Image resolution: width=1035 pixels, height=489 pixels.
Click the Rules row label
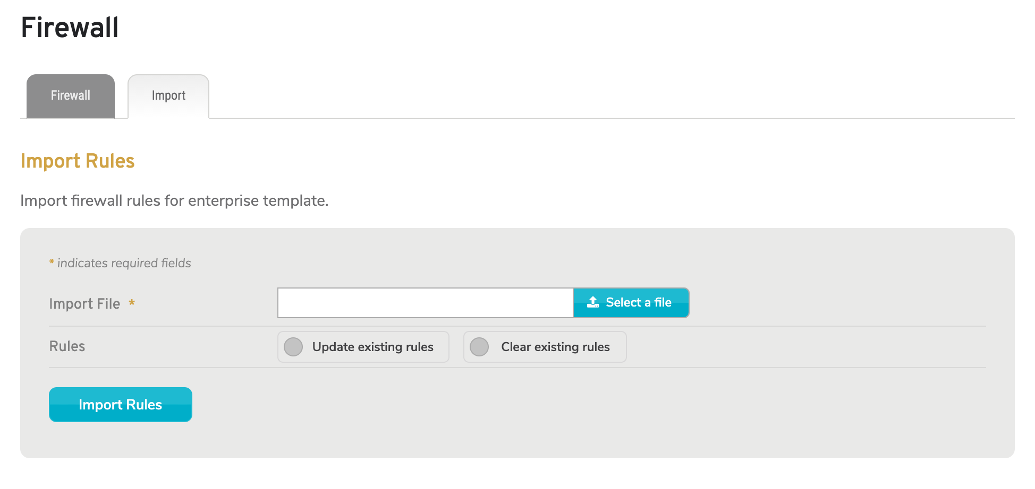67,346
